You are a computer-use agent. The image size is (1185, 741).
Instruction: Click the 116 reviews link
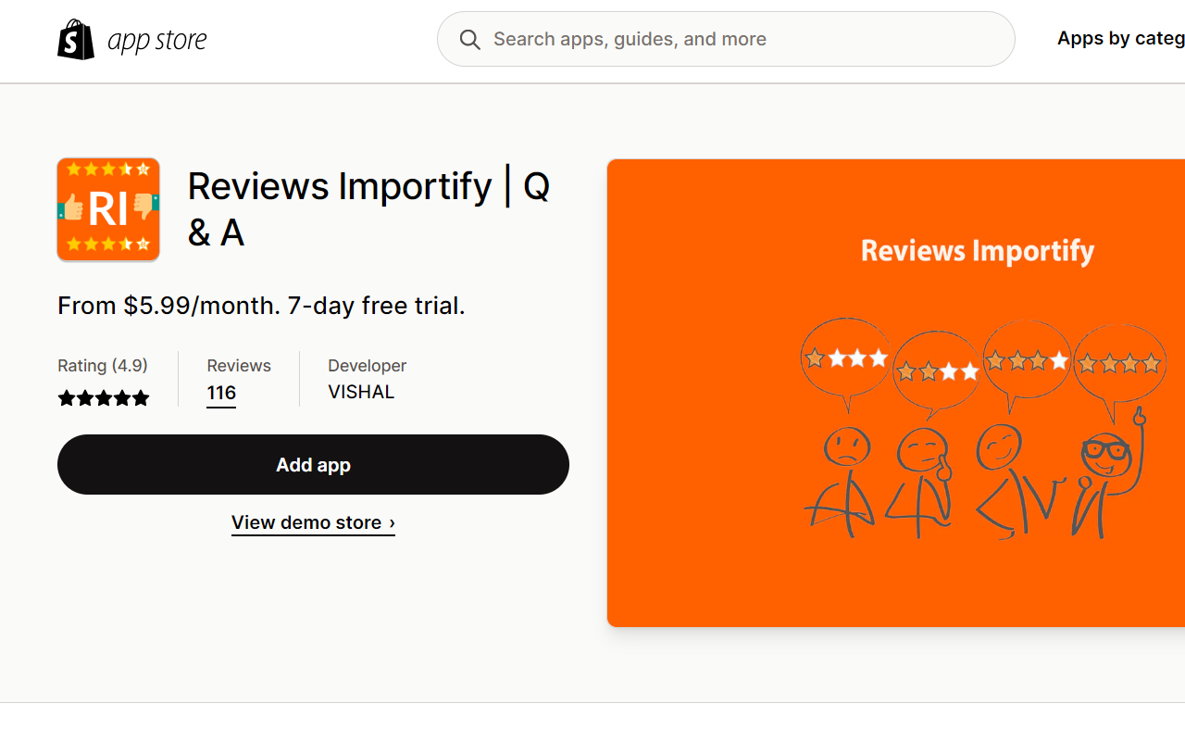tap(220, 393)
